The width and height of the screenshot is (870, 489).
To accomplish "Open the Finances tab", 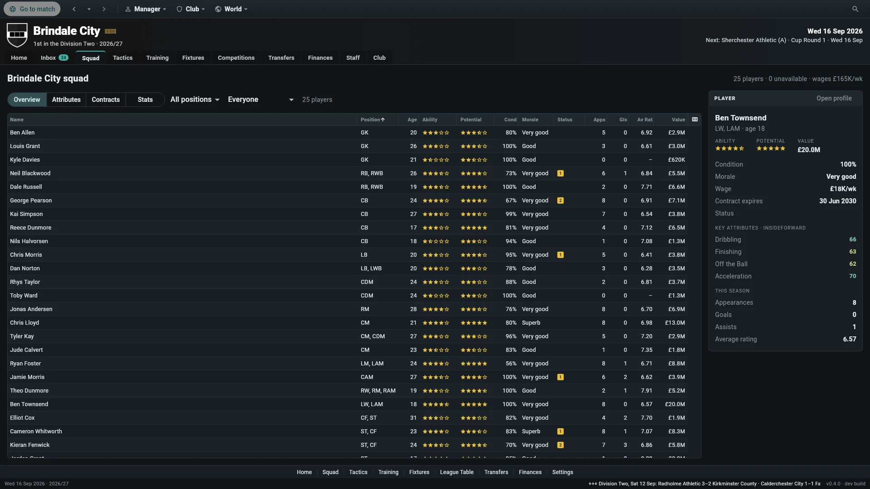I will tap(320, 58).
